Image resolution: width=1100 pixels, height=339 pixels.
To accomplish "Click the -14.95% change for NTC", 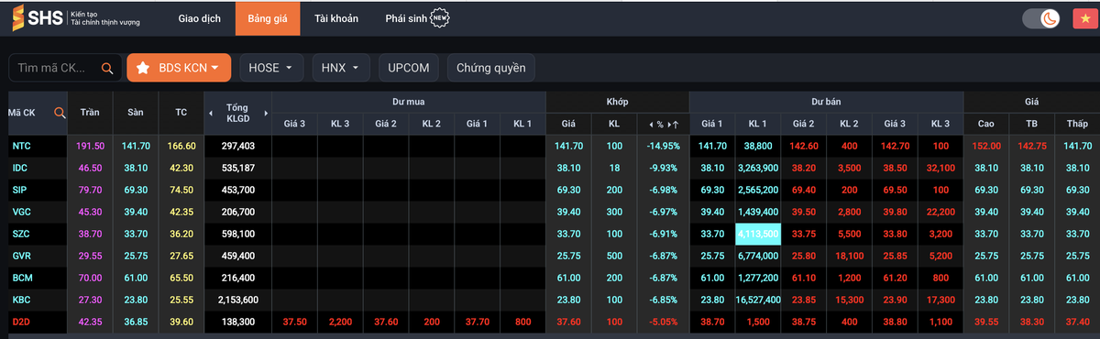I will pos(663,146).
